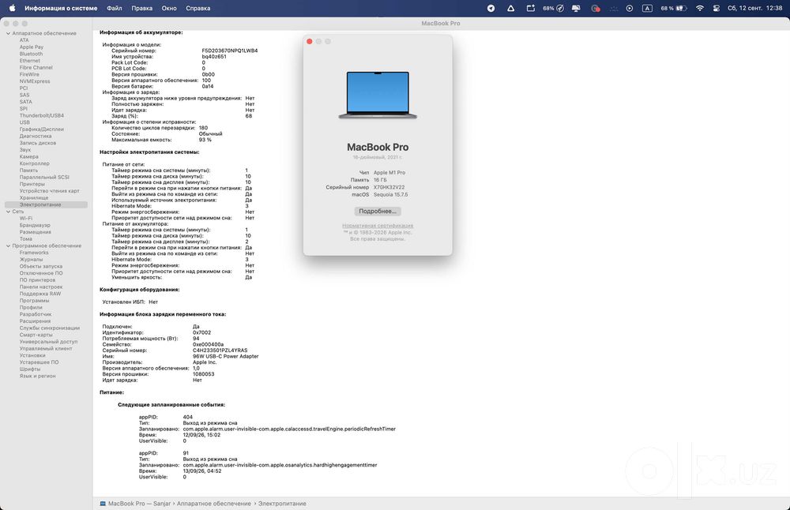Click the Sequoia 15.7.5 macOS value
The width and height of the screenshot is (790, 510).
[391, 194]
